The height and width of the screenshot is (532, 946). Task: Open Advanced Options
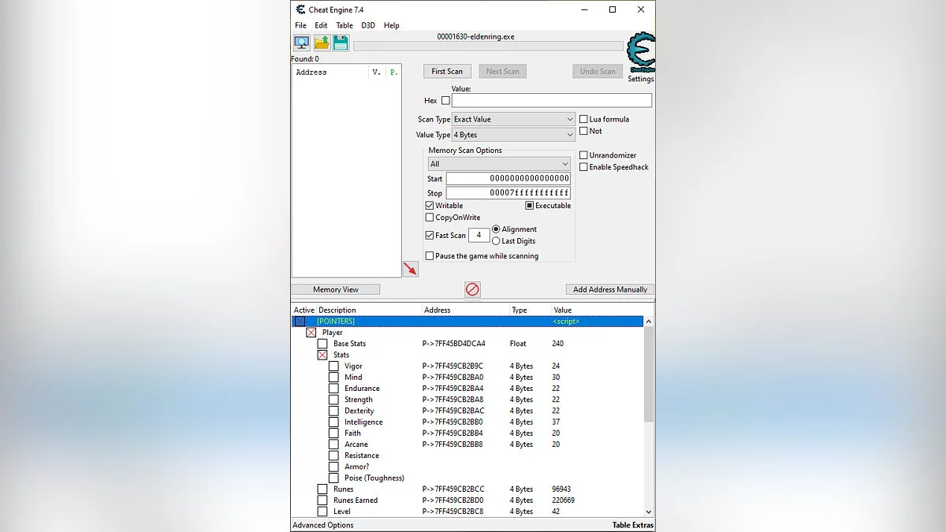click(323, 525)
